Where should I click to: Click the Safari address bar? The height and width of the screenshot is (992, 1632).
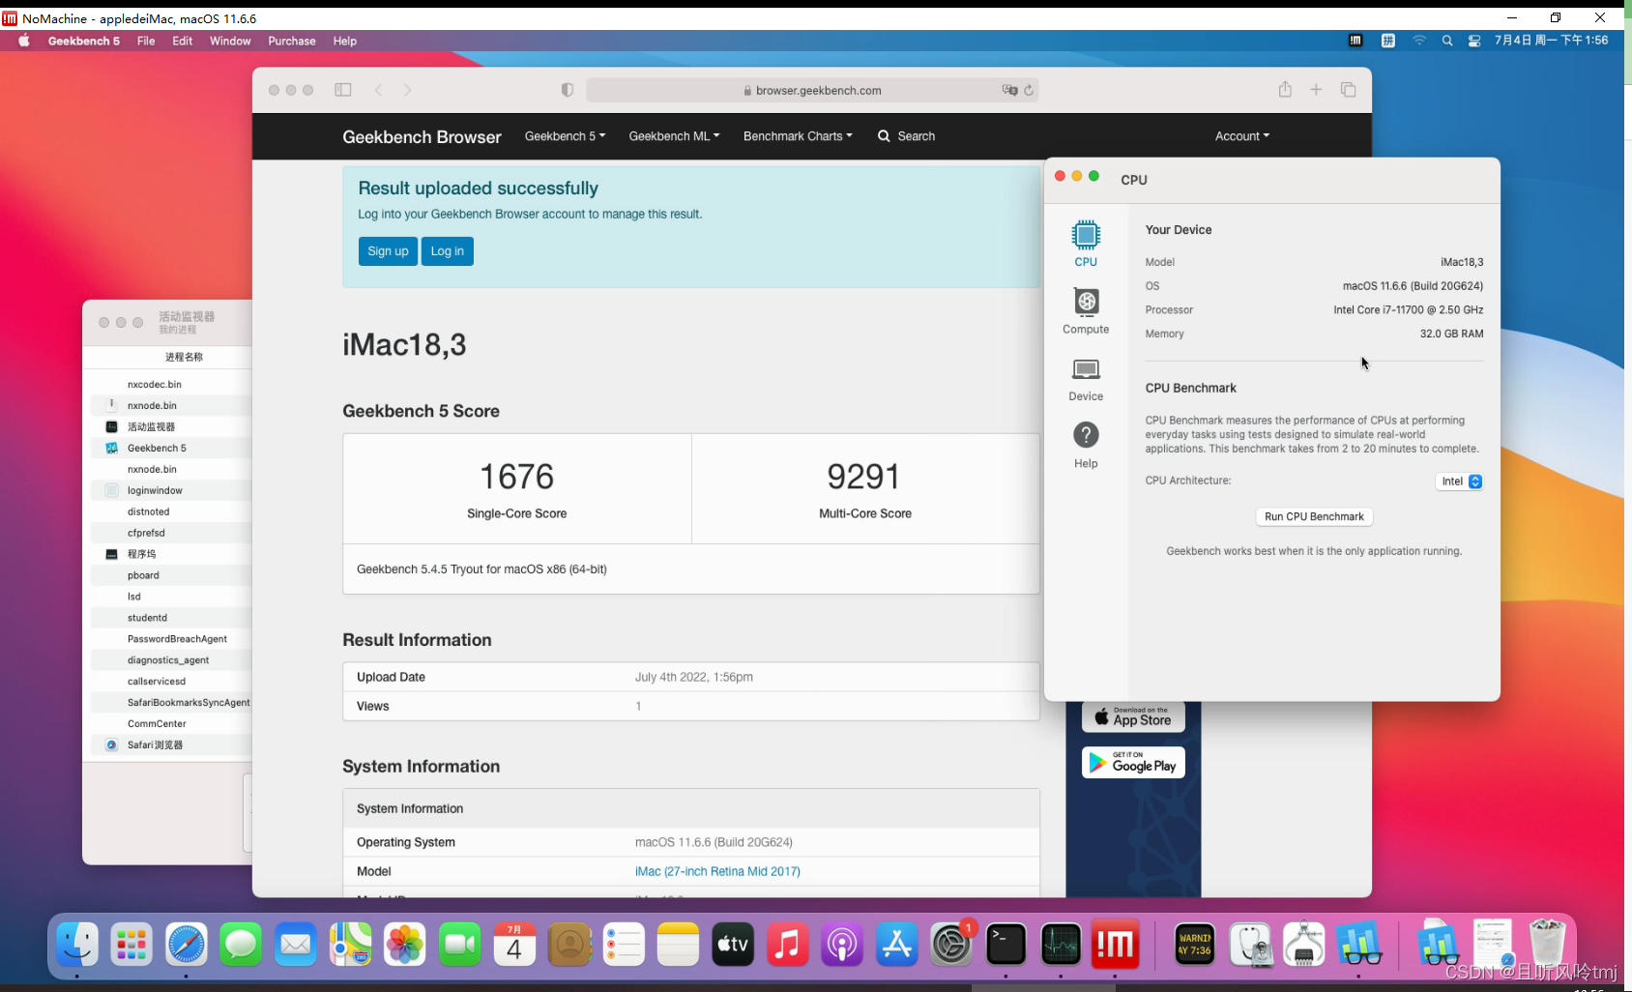[x=812, y=90]
